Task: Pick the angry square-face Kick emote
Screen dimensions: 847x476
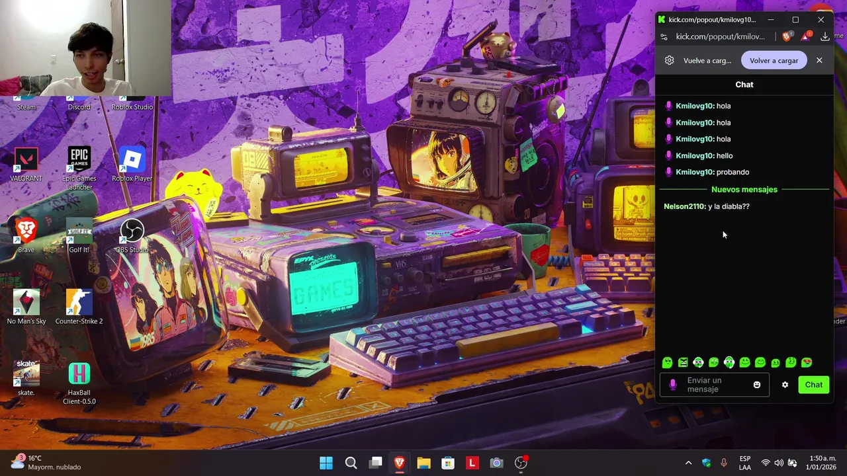Action: click(683, 362)
